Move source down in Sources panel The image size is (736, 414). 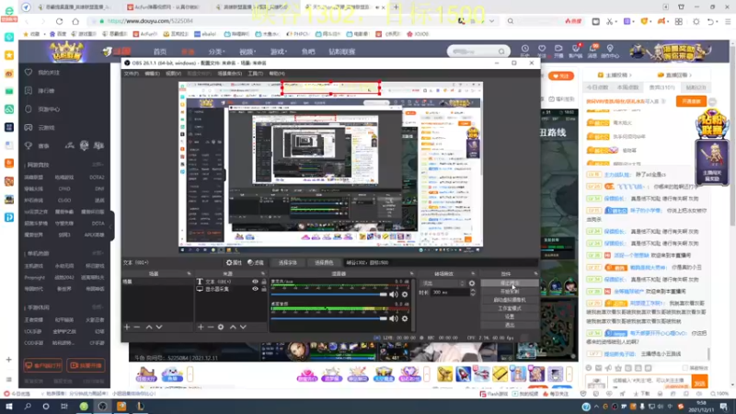pos(243,327)
